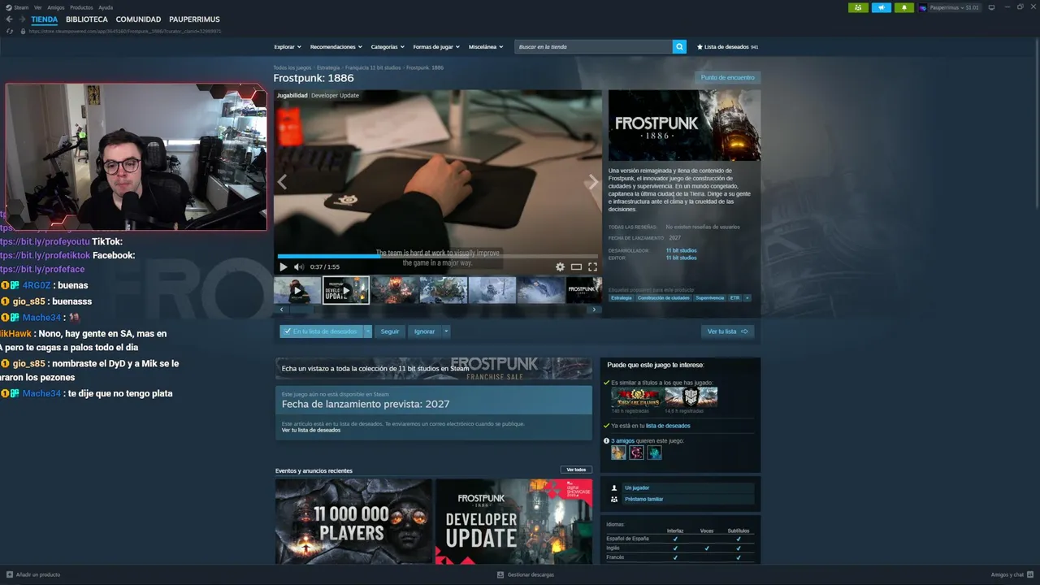
Task: Open Amigos y chat
Action: tap(1012, 574)
